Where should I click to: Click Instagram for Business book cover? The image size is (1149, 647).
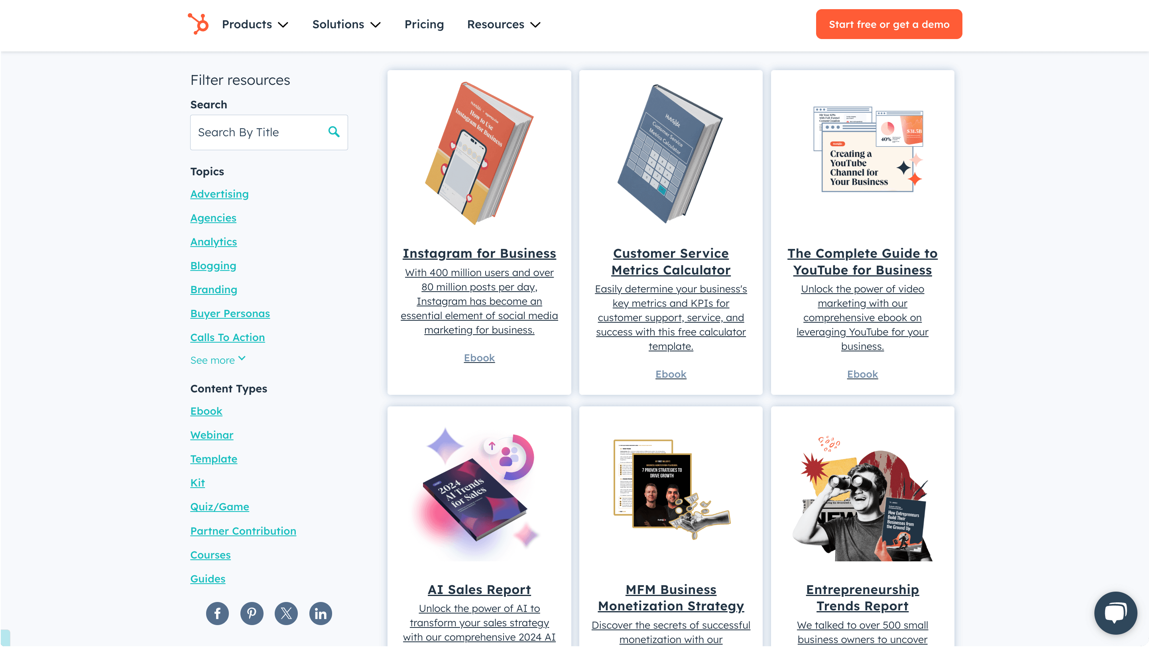point(479,153)
